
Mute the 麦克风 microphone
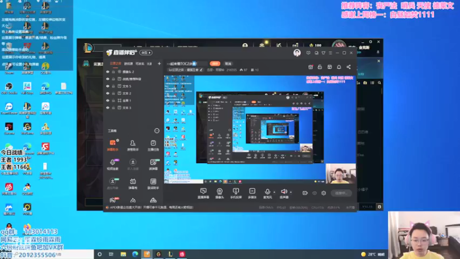267,193
